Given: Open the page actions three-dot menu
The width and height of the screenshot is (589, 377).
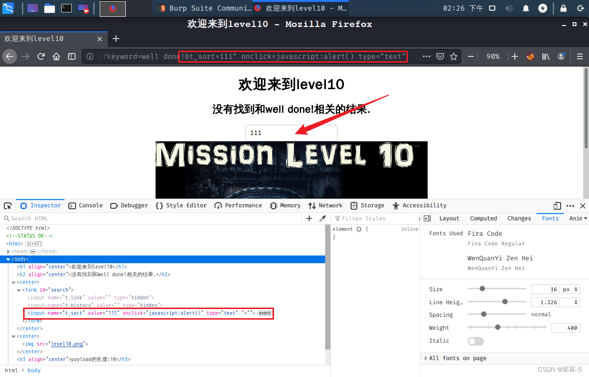Looking at the screenshot, I should [x=426, y=56].
